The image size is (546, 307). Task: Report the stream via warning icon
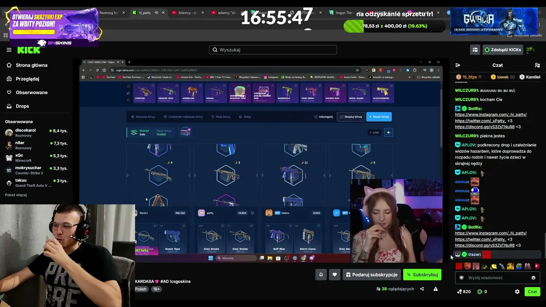click(x=436, y=289)
